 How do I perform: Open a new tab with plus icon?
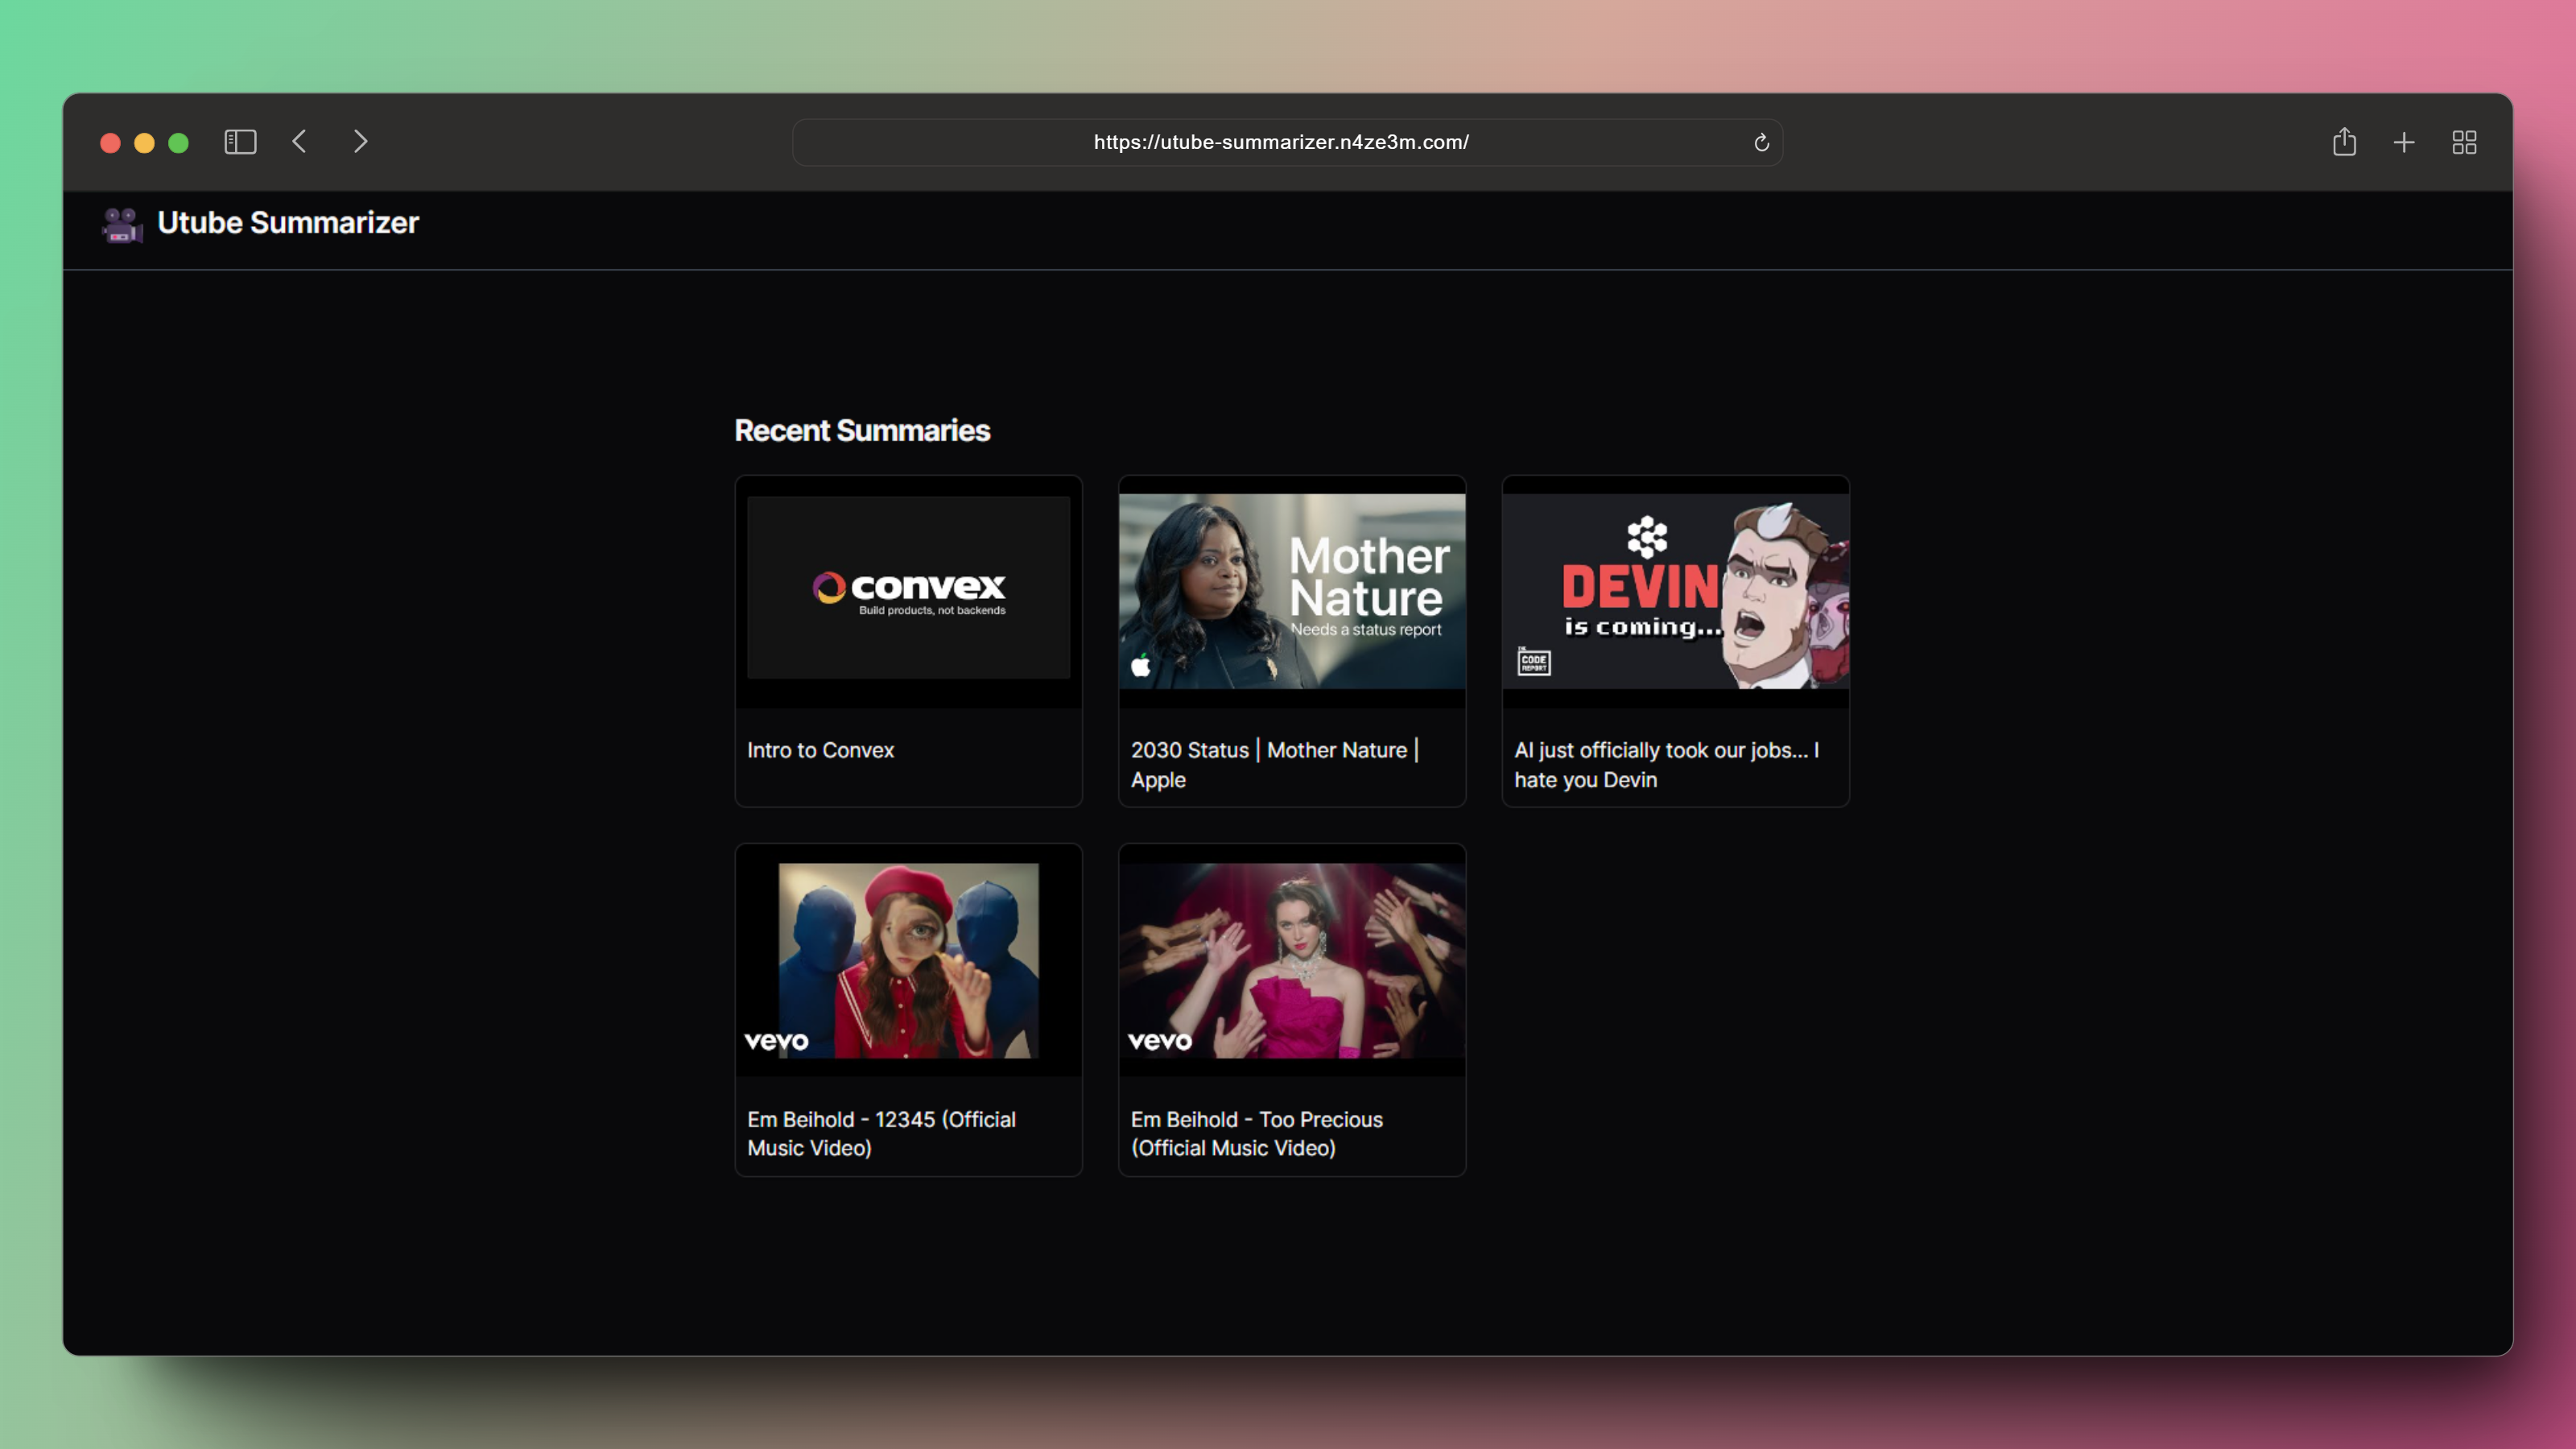point(2404,143)
